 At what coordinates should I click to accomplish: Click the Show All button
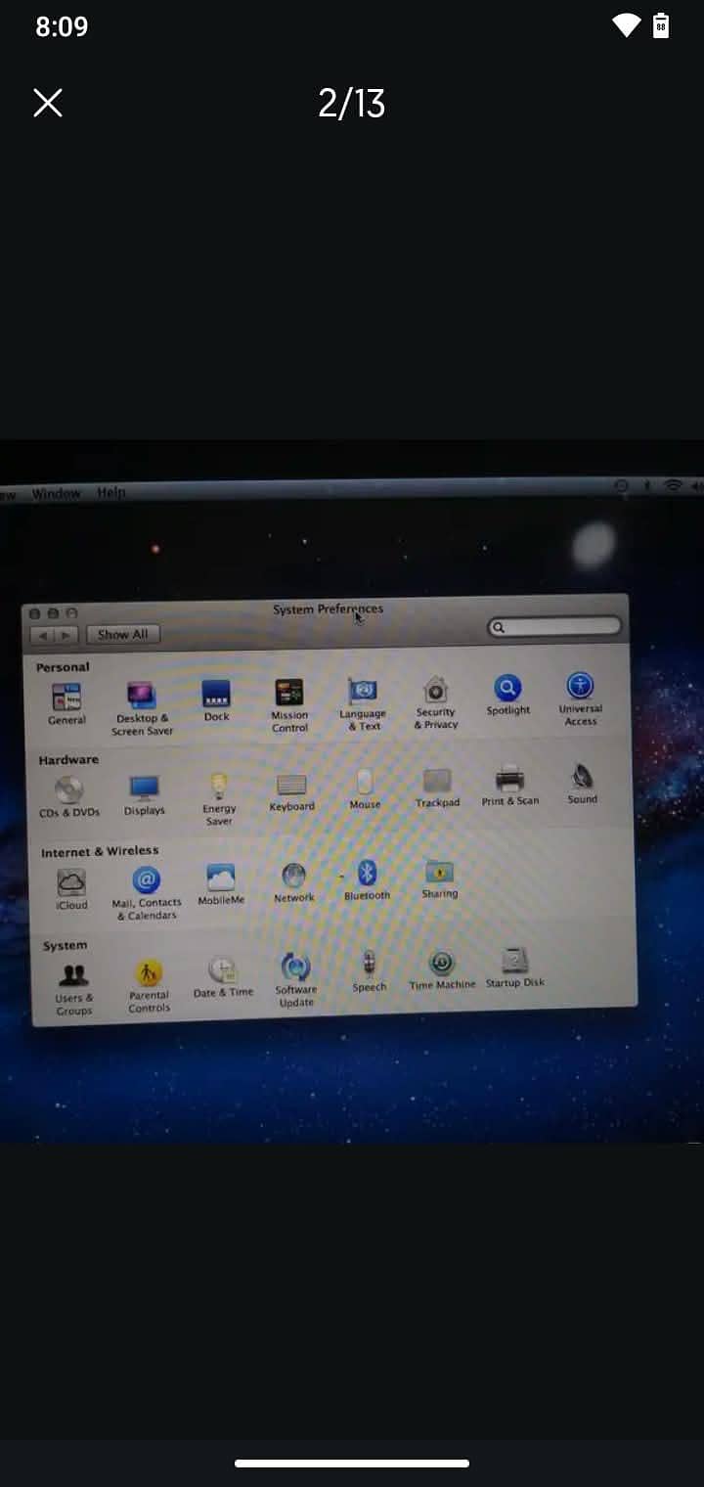pos(122,634)
